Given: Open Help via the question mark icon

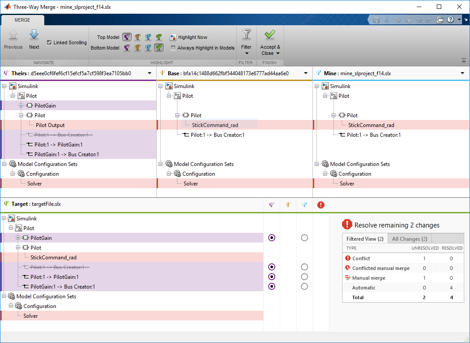Looking at the screenshot, I should 451,20.
